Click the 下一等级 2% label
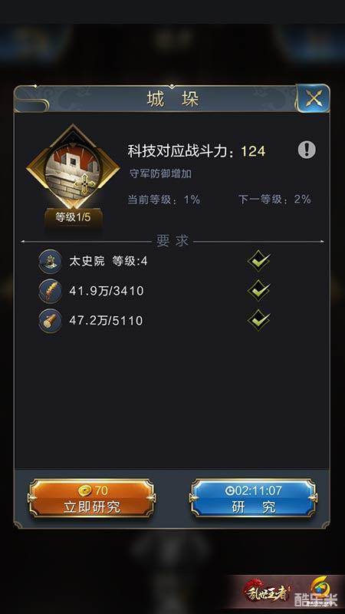 point(274,200)
